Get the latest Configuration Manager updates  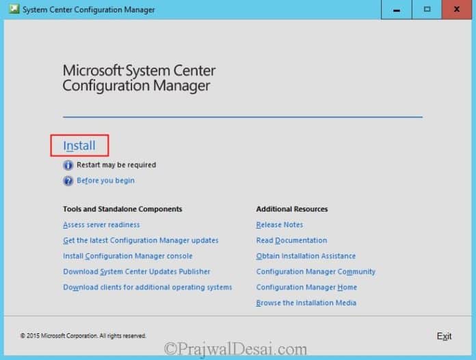(141, 240)
